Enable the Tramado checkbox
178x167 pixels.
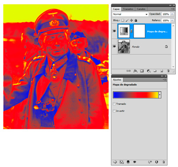114,104
